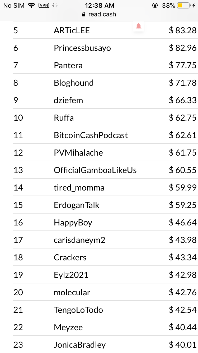The height and width of the screenshot is (353, 198).
Task: Tap the Wi-Fi status icon
Action: click(32, 5)
